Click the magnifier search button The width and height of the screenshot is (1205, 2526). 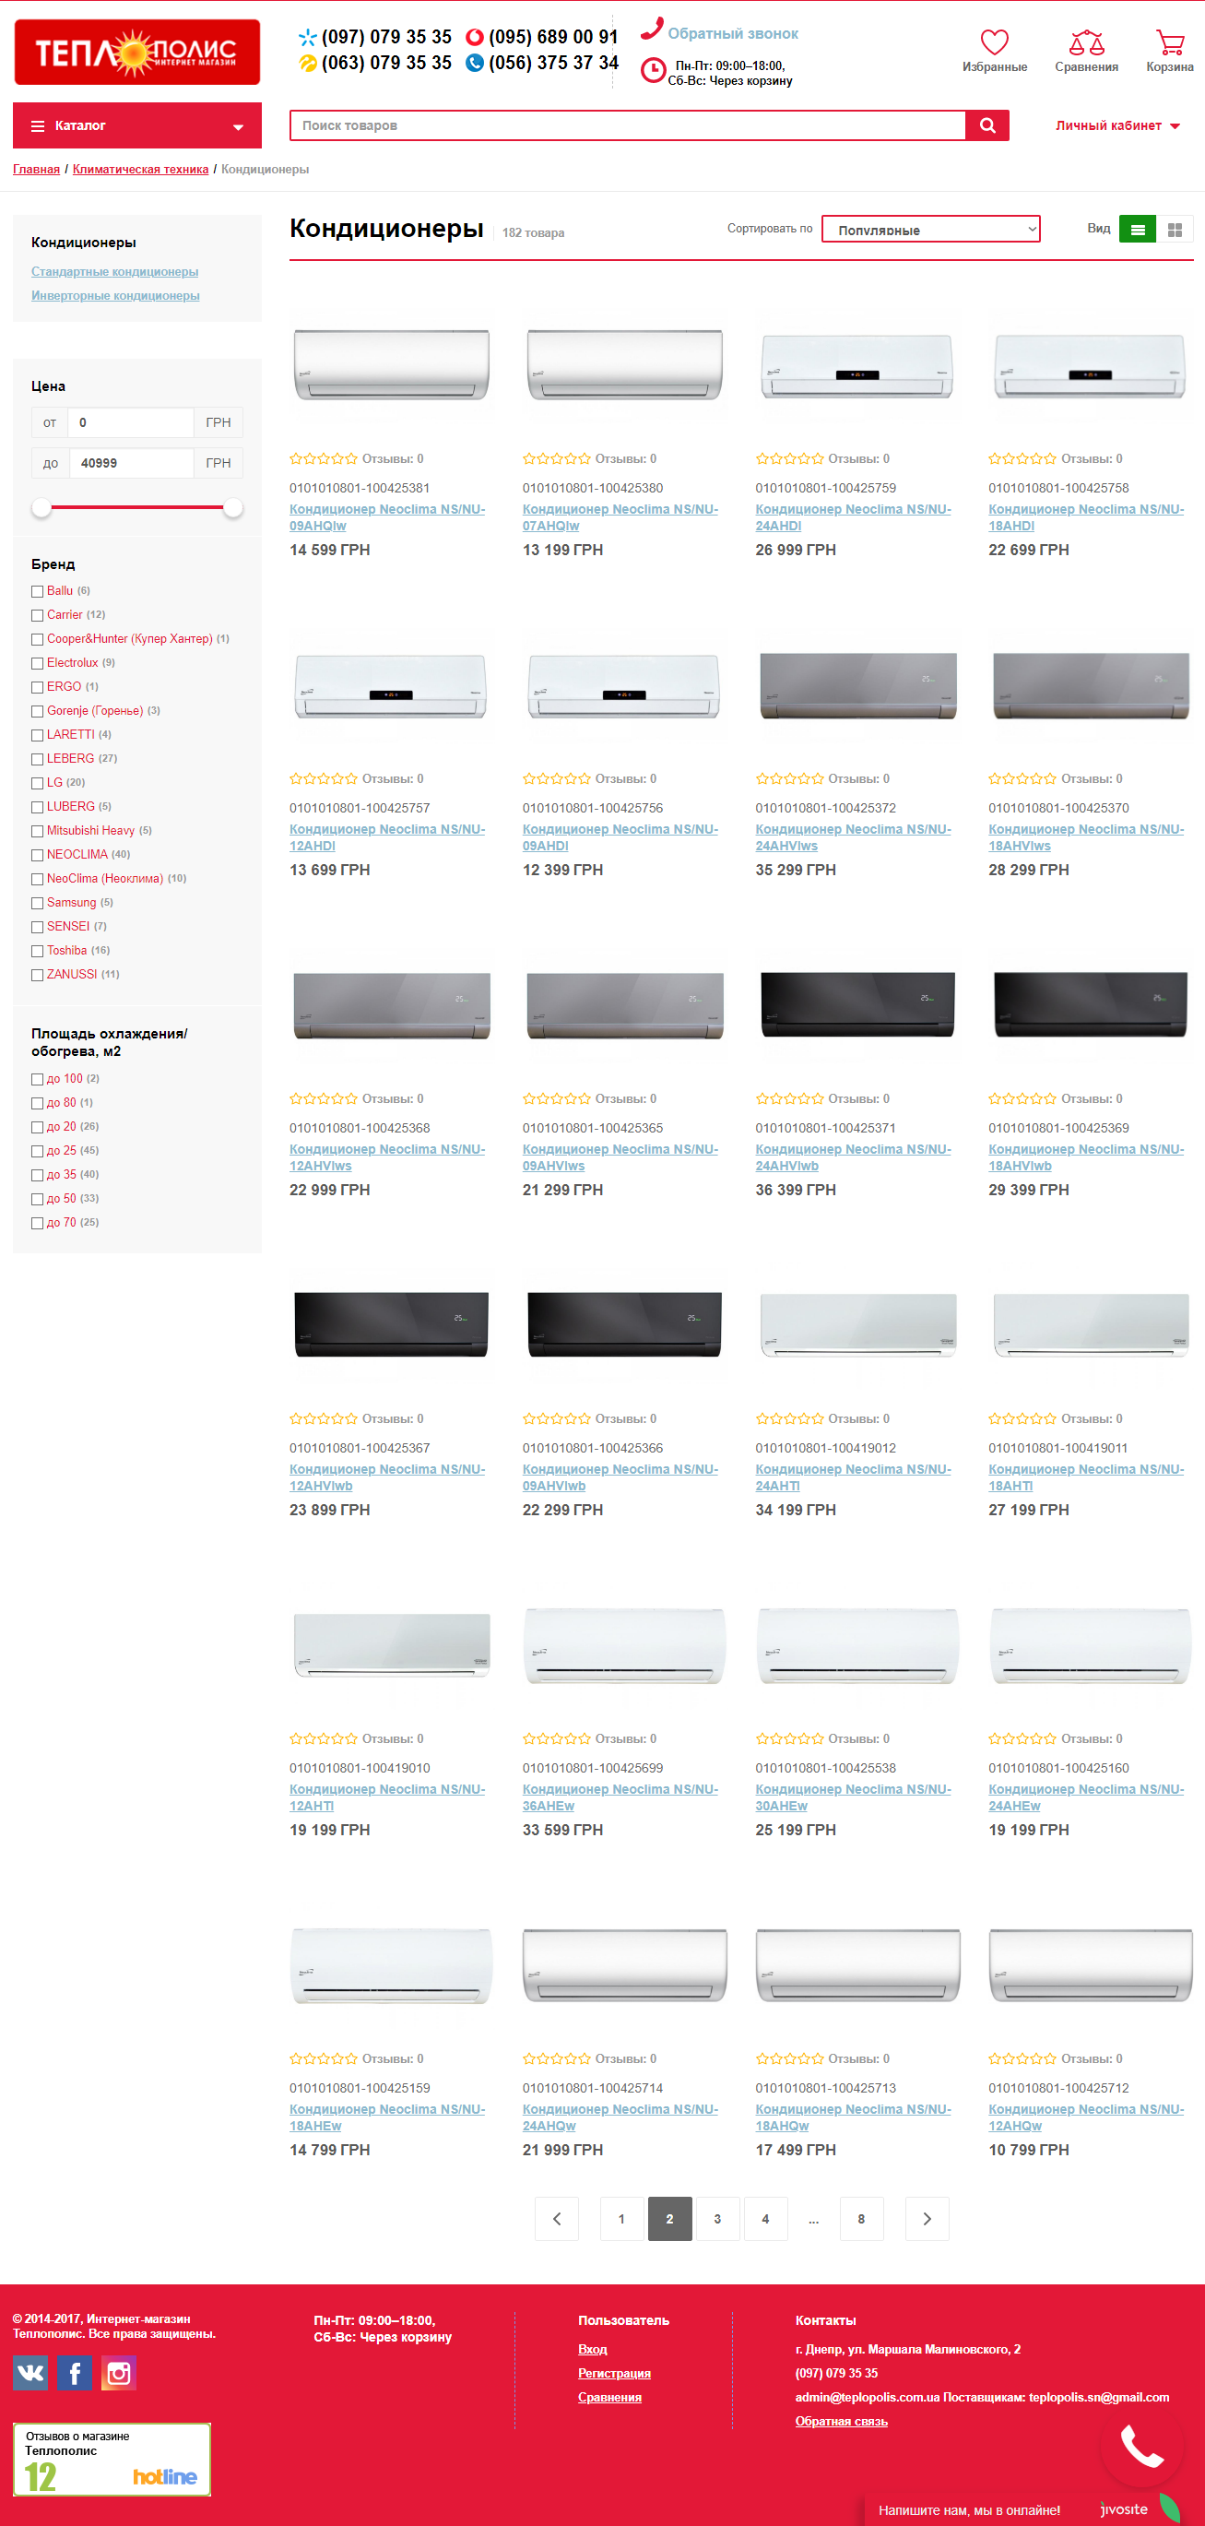(x=987, y=125)
